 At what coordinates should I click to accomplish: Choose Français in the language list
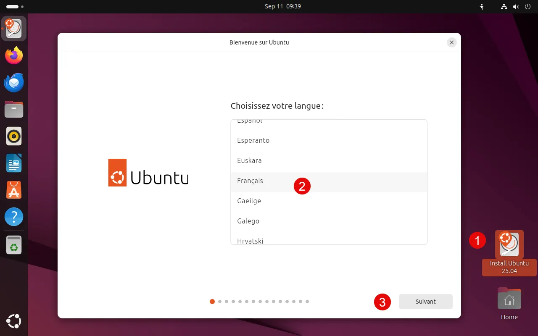[x=250, y=181]
